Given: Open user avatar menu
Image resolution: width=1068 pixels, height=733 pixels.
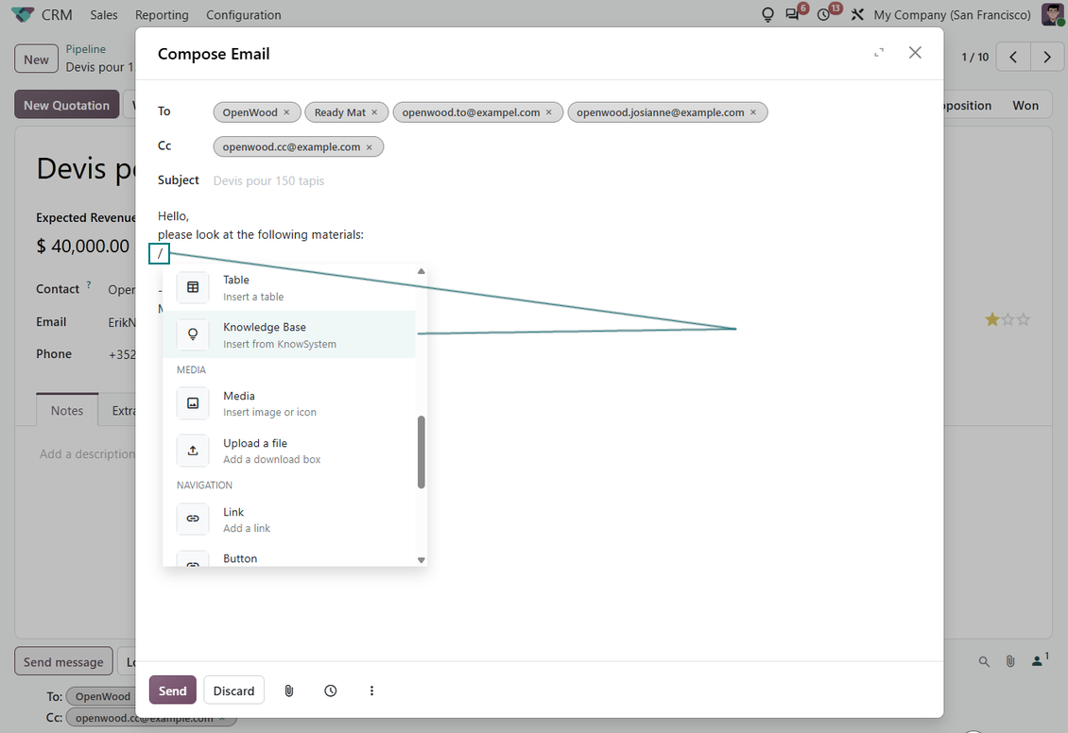Looking at the screenshot, I should point(1052,14).
